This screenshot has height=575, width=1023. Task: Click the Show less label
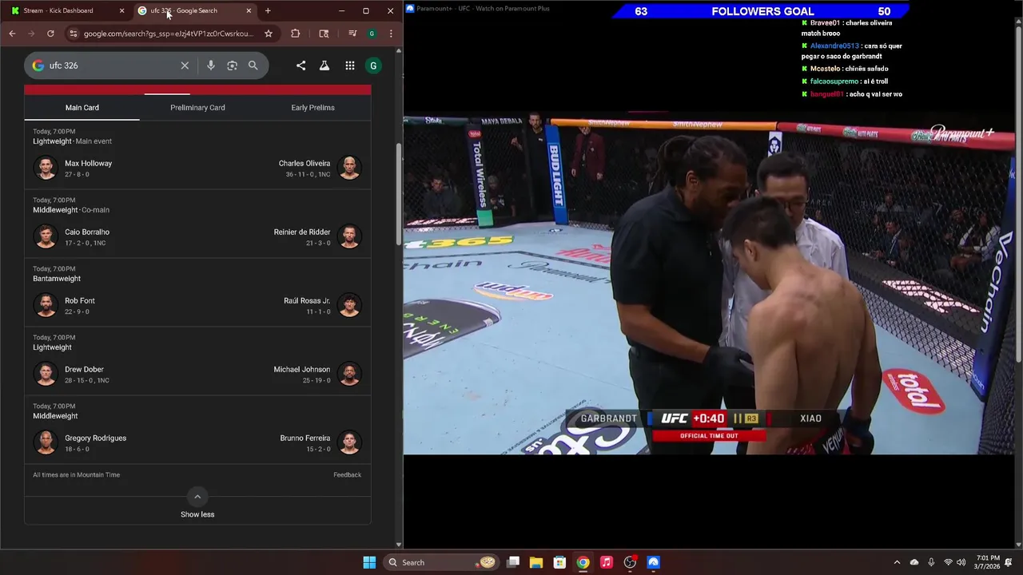click(x=197, y=514)
